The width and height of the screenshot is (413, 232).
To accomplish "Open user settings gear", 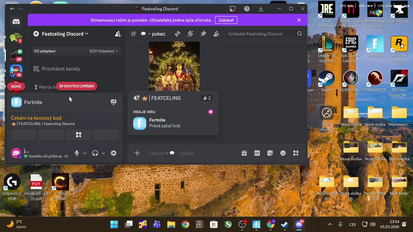I will pyautogui.click(x=114, y=153).
